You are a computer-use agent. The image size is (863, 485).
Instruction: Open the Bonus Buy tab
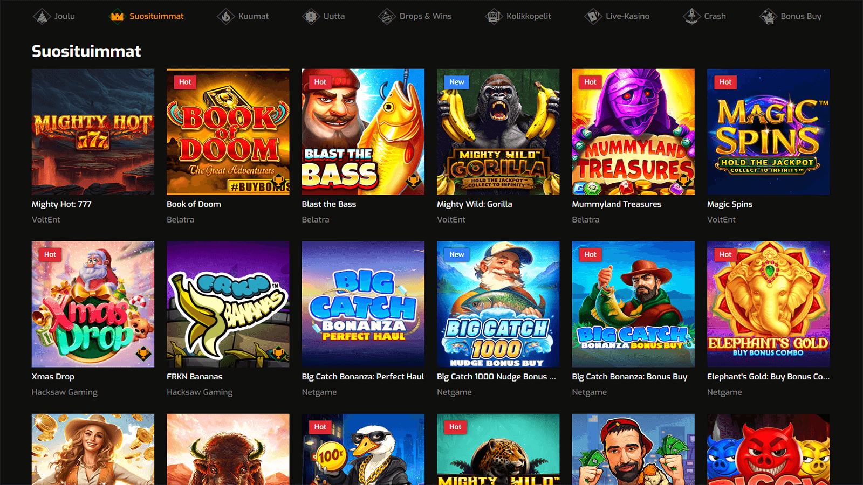[x=800, y=16]
